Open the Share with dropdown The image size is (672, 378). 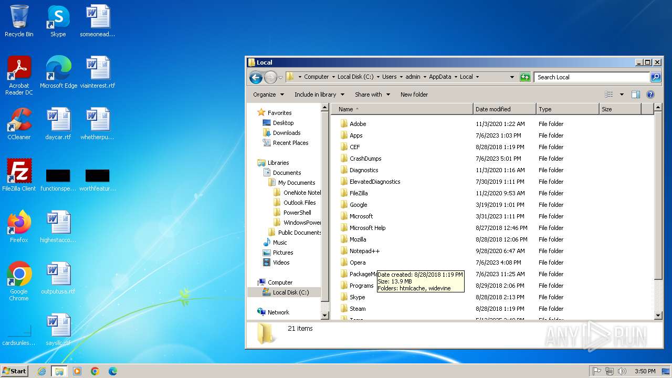(372, 94)
